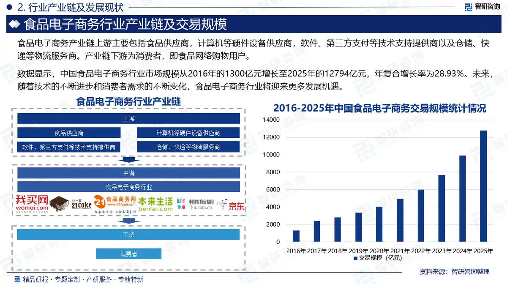Click the x-axis label 2023年
The height and width of the screenshot is (284, 507).
442,251
